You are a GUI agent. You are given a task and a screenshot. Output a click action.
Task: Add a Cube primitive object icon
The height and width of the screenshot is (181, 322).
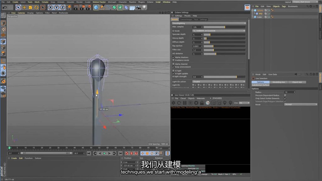tap(96, 8)
